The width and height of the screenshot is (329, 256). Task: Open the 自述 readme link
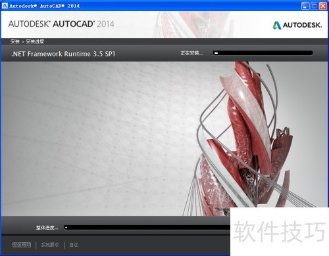pyautogui.click(x=74, y=245)
